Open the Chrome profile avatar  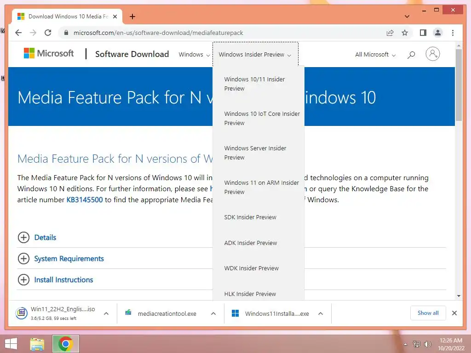coord(438,33)
